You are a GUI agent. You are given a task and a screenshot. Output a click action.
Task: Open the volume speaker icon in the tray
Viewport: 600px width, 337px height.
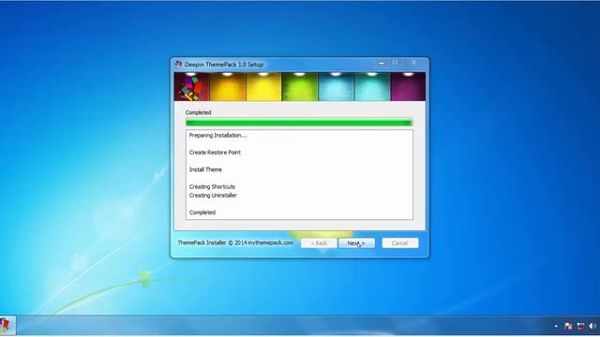click(x=593, y=326)
